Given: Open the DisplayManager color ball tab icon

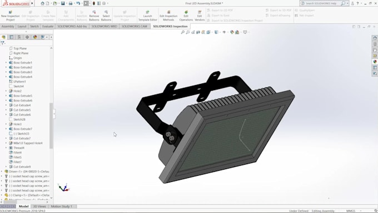Looking at the screenshot, I should (35, 37).
